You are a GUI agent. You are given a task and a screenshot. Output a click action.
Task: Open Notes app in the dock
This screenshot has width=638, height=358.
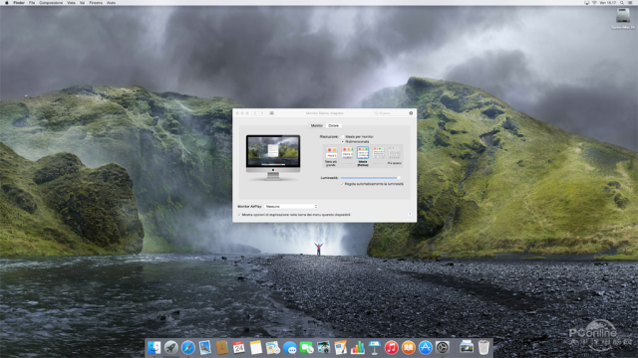pos(255,347)
